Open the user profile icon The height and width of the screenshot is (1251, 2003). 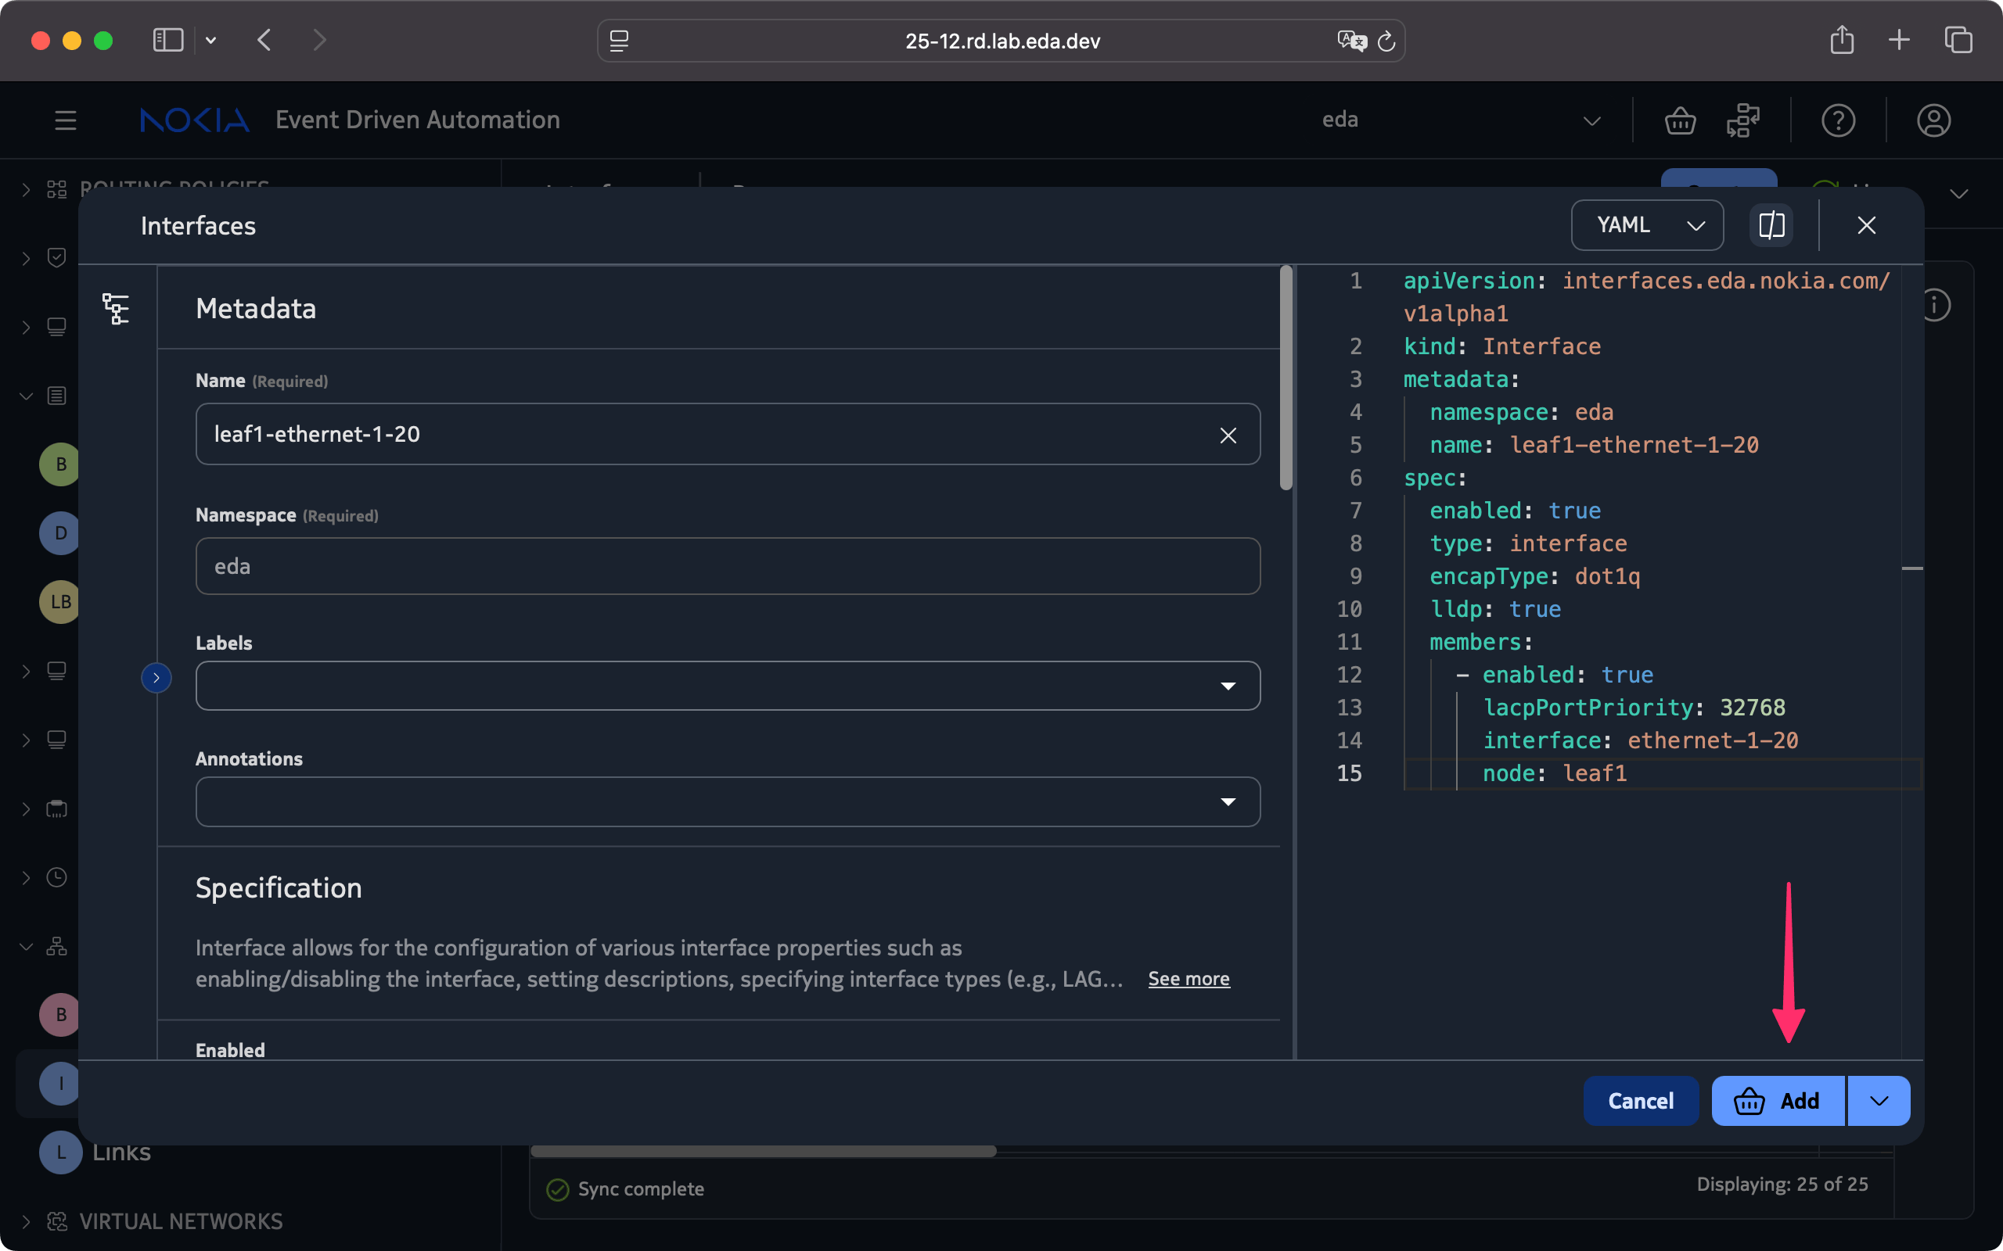pyautogui.click(x=1933, y=120)
